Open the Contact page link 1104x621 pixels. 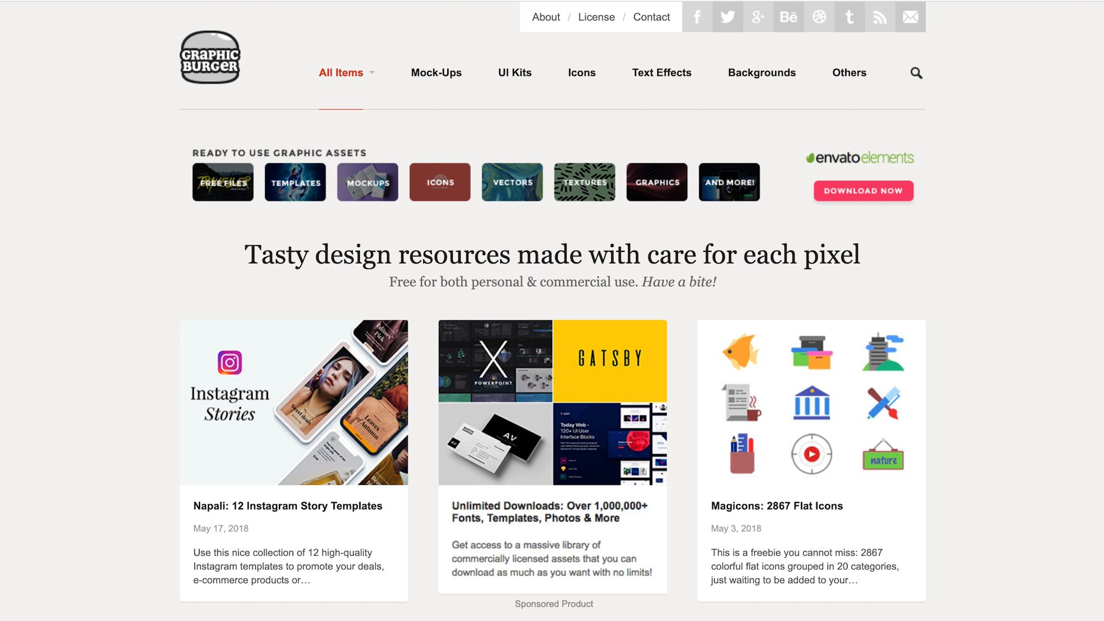pyautogui.click(x=651, y=17)
